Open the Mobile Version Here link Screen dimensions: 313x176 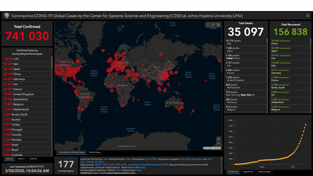click(129, 159)
